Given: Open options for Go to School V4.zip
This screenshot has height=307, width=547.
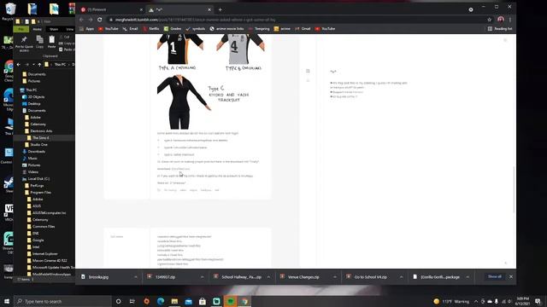Looking at the screenshot, I should point(401,277).
